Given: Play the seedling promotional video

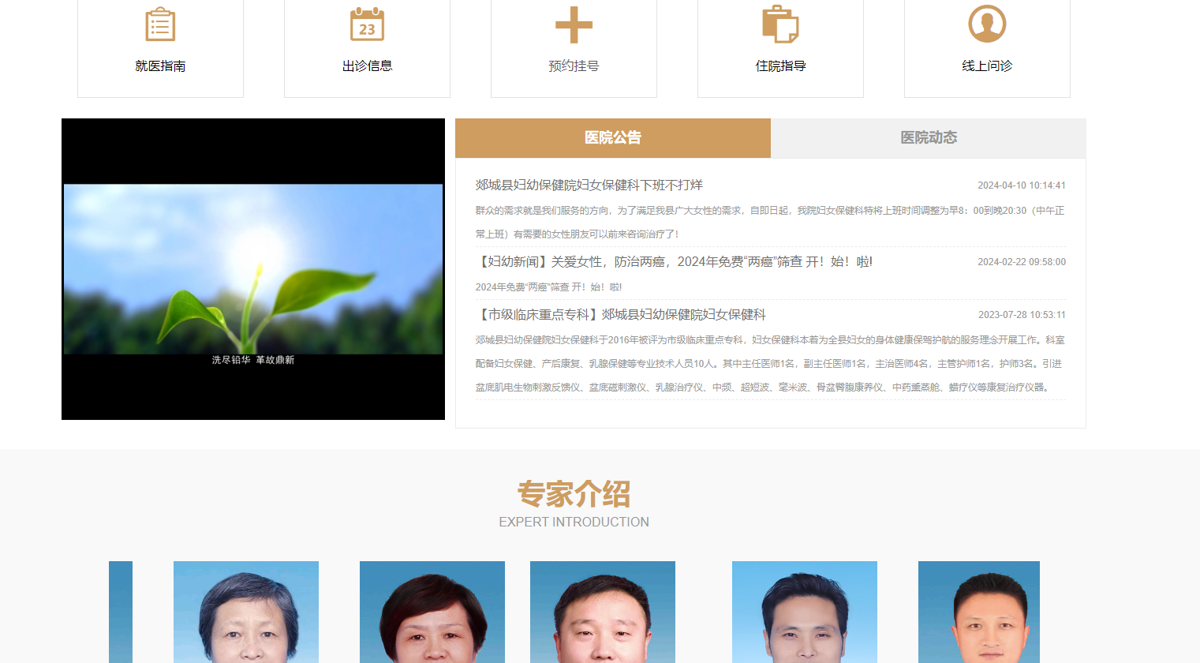Looking at the screenshot, I should [x=253, y=269].
